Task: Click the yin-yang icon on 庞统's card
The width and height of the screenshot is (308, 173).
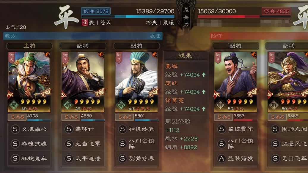Action: pos(101,55)
